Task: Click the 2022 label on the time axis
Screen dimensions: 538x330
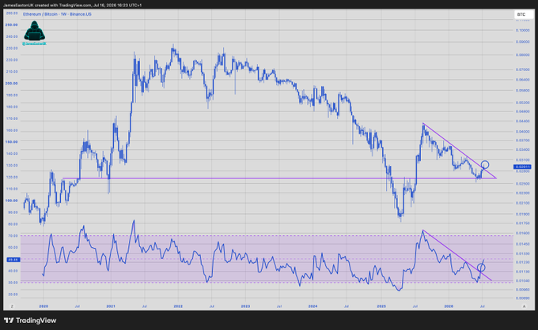Action: pos(178,306)
